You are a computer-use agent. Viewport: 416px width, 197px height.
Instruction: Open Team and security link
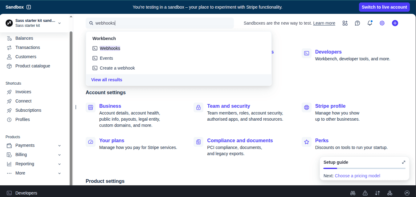click(x=229, y=106)
